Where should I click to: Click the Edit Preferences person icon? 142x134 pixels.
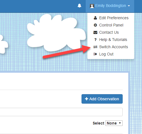pos(95,18)
